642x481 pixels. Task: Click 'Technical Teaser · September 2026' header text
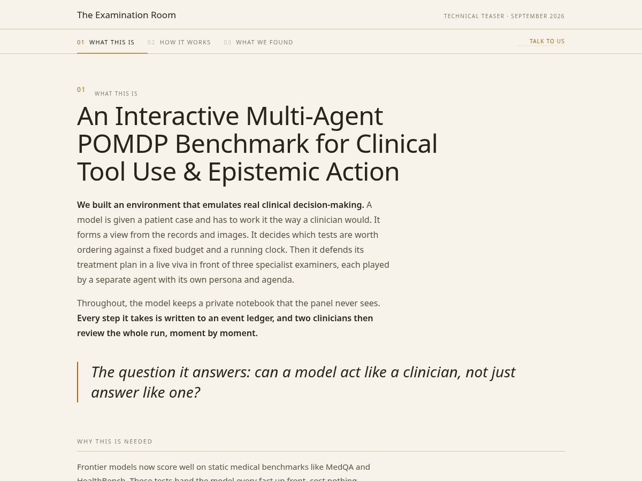504,16
